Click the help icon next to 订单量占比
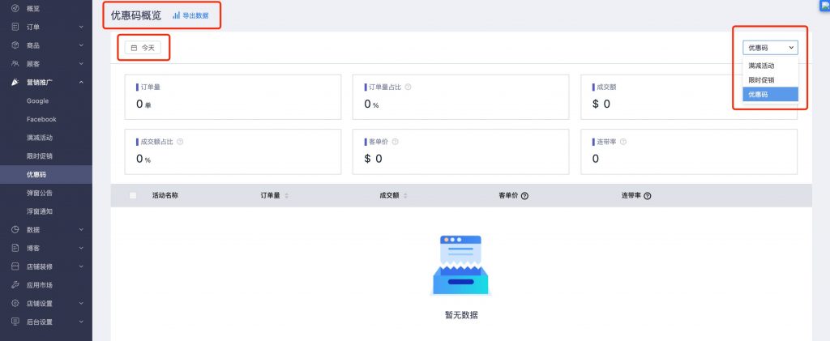 (408, 87)
